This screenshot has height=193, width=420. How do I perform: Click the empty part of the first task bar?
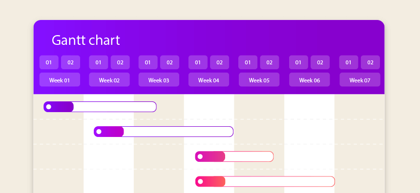pyautogui.click(x=115, y=107)
